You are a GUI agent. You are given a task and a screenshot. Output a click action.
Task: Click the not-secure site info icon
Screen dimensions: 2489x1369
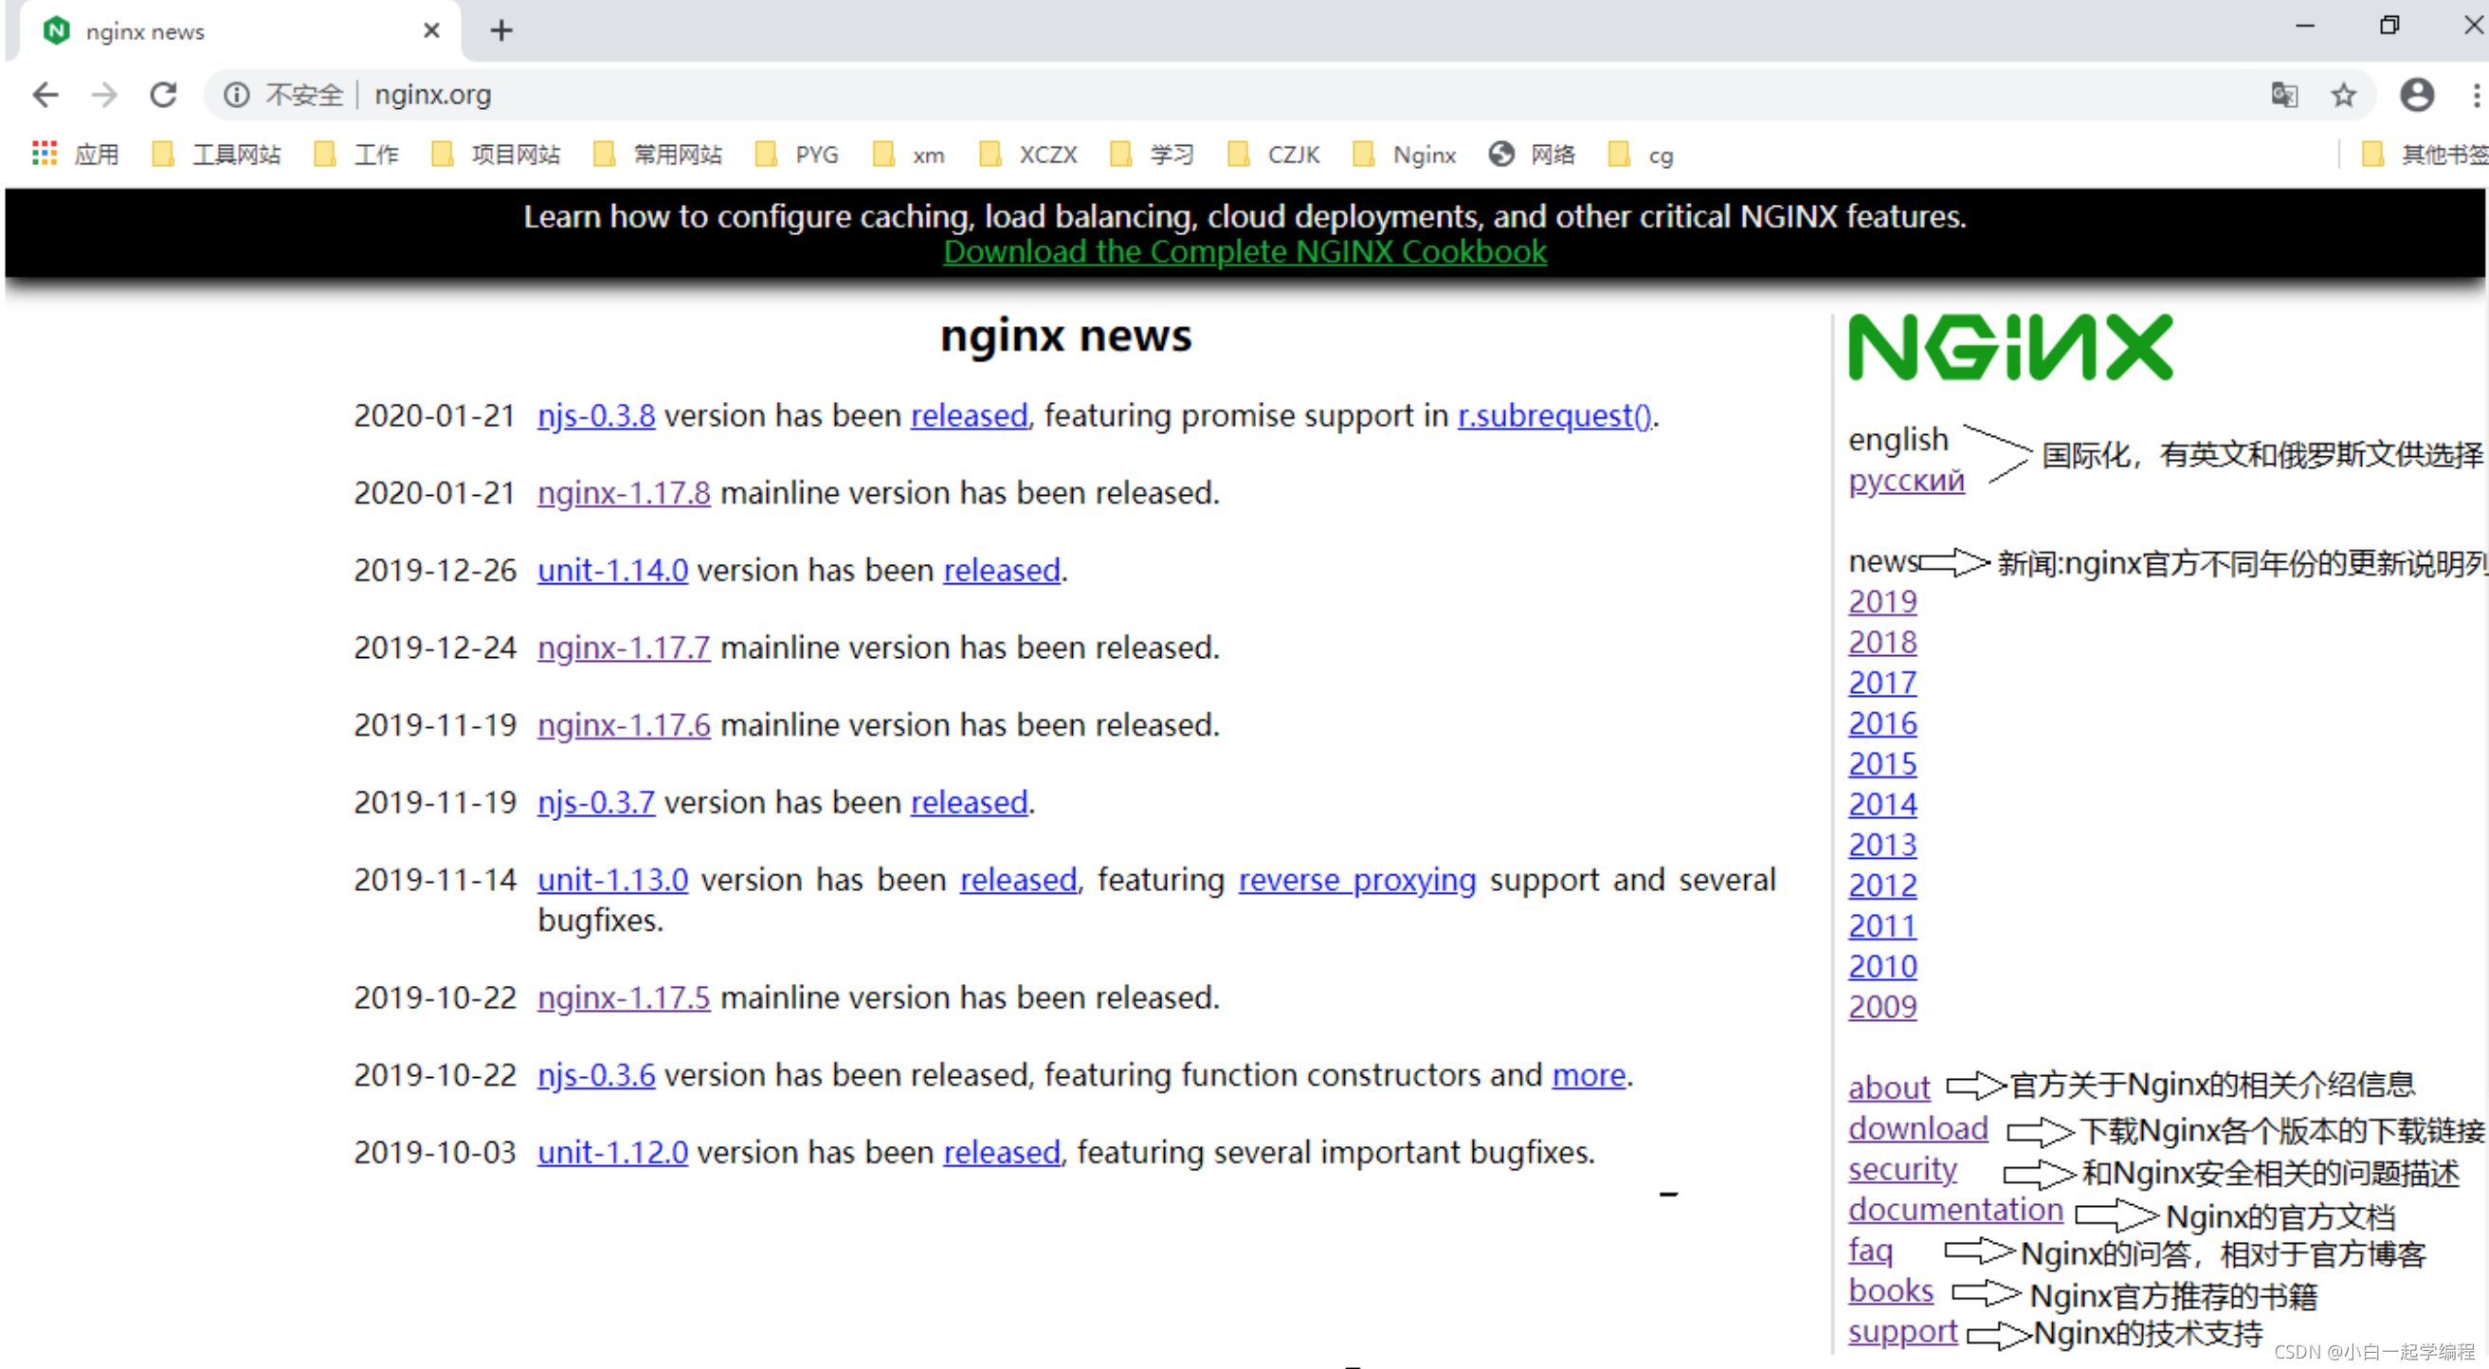237,95
